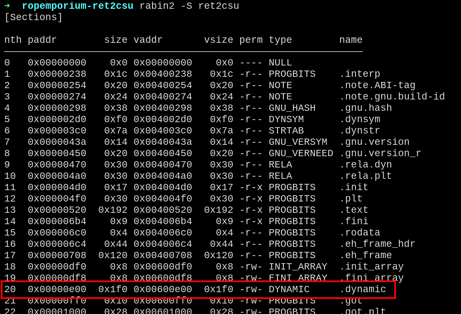Image resolution: width=461 pixels, height=314 pixels.
Task: Click the GNU_HASH type entry
Action: tap(292, 108)
